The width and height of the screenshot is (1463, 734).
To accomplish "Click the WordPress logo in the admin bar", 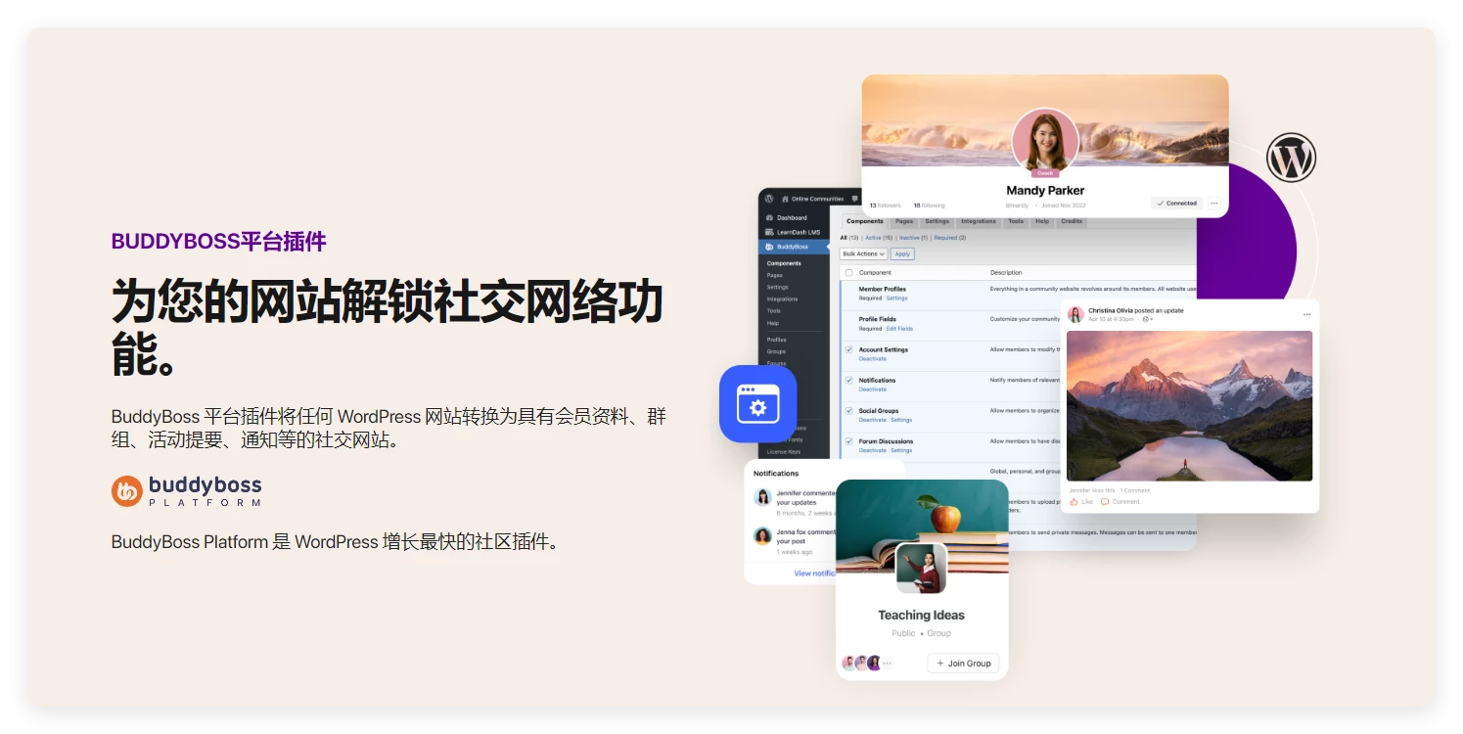I will (767, 198).
